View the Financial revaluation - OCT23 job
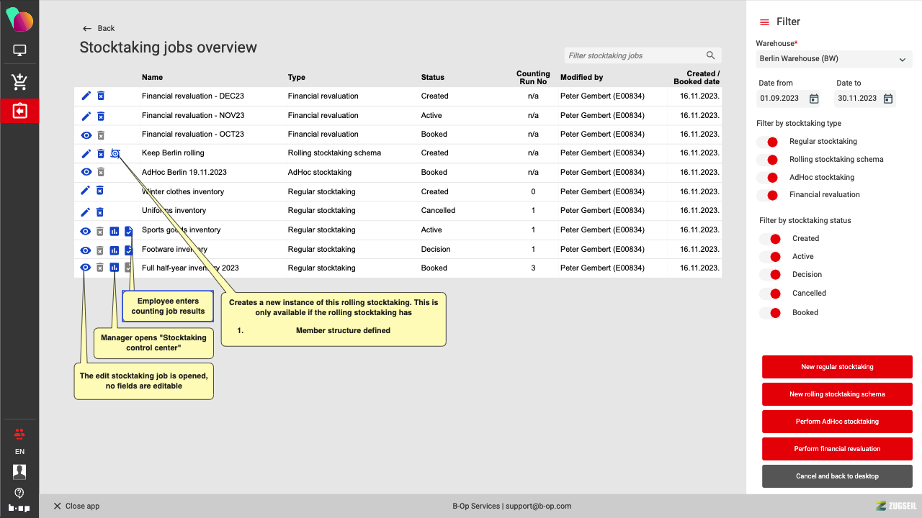 click(86, 135)
